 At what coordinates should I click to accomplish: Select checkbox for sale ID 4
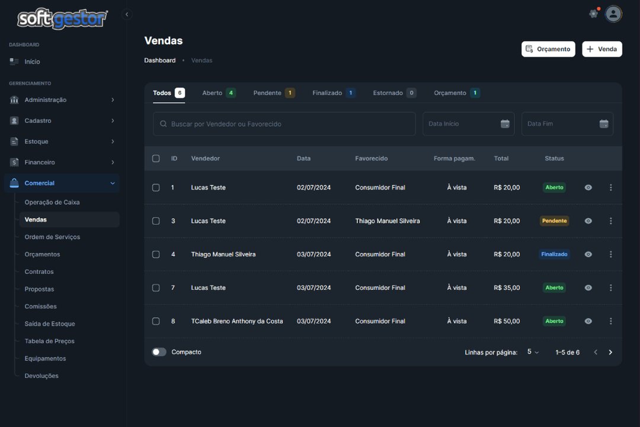[x=156, y=254]
